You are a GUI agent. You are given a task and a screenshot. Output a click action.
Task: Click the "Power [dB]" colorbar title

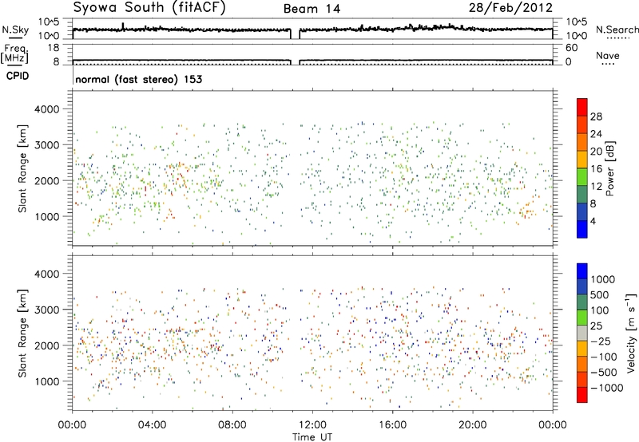pos(610,168)
